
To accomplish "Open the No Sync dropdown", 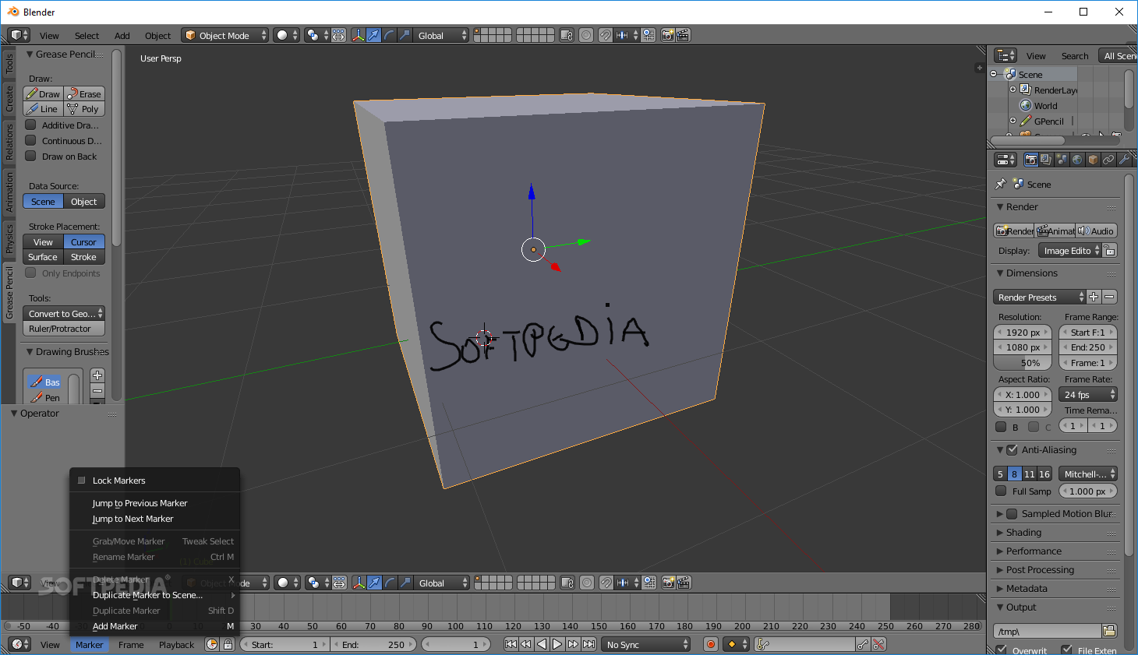I will (x=647, y=644).
